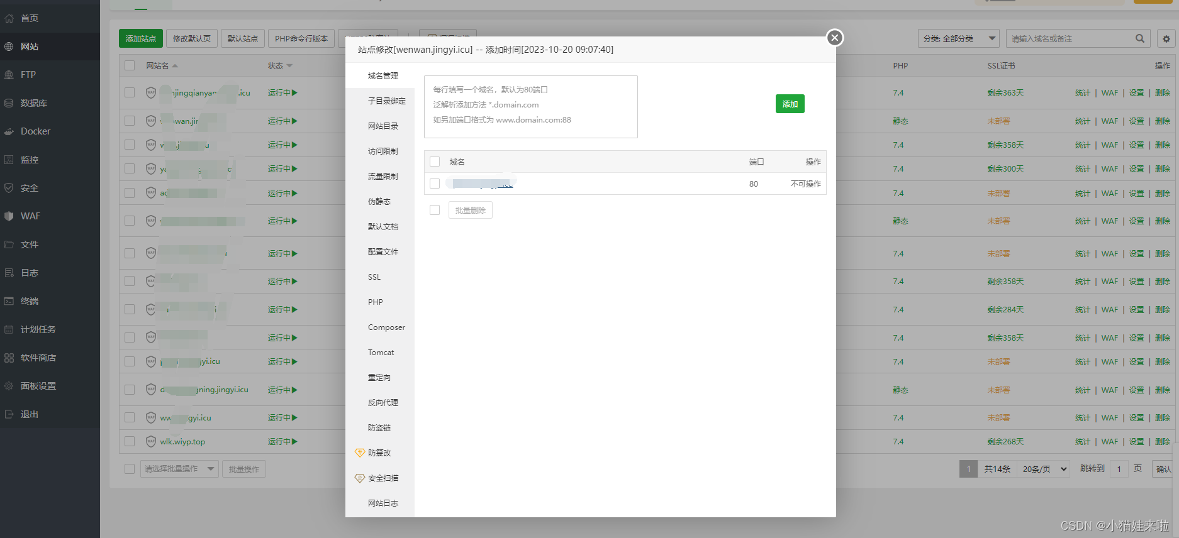Screen dimensions: 1179x538
Task: Click the 默认站点 button
Action: click(x=243, y=38)
